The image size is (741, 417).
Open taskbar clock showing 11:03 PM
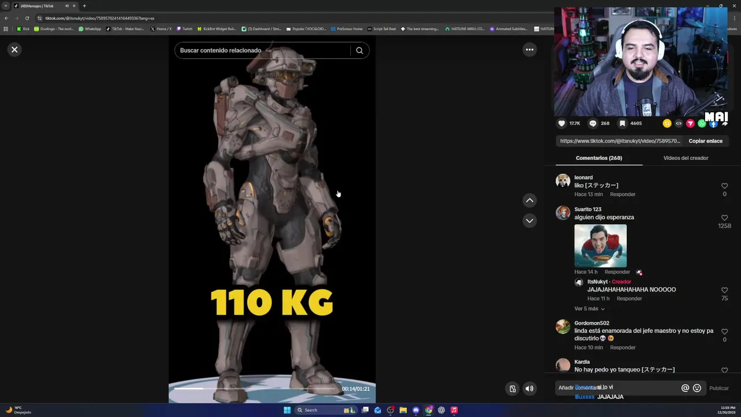pyautogui.click(x=728, y=410)
